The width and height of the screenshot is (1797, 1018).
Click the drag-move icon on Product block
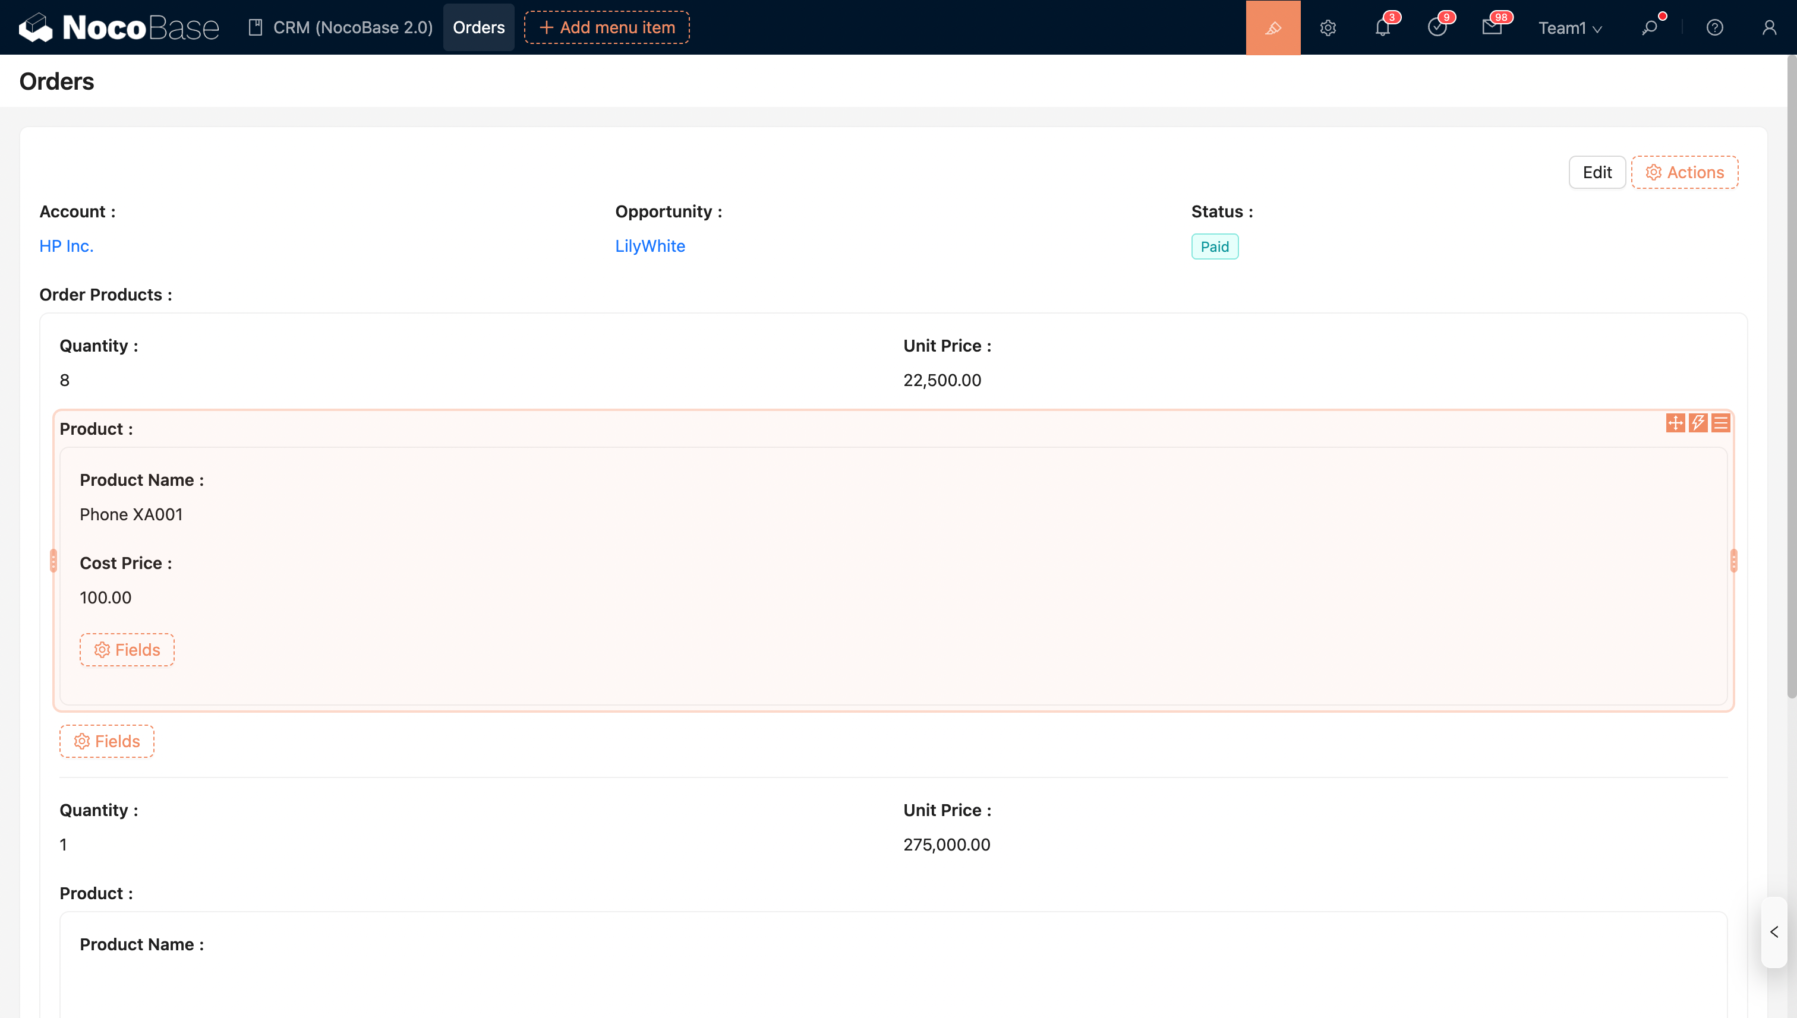click(1675, 423)
